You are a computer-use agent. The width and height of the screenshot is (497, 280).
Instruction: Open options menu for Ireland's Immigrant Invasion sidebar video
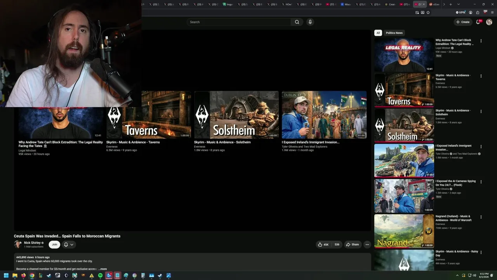click(481, 147)
